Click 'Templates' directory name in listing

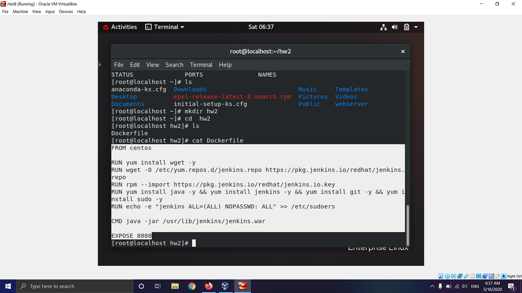pyautogui.click(x=351, y=89)
